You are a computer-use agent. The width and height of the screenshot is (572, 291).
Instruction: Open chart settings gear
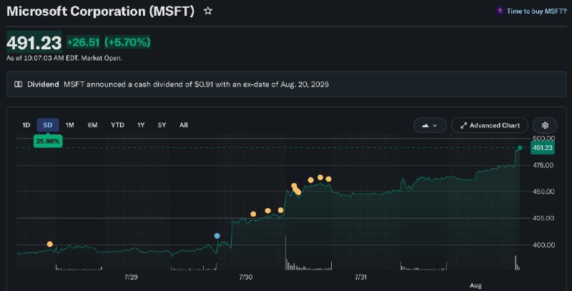(x=545, y=125)
